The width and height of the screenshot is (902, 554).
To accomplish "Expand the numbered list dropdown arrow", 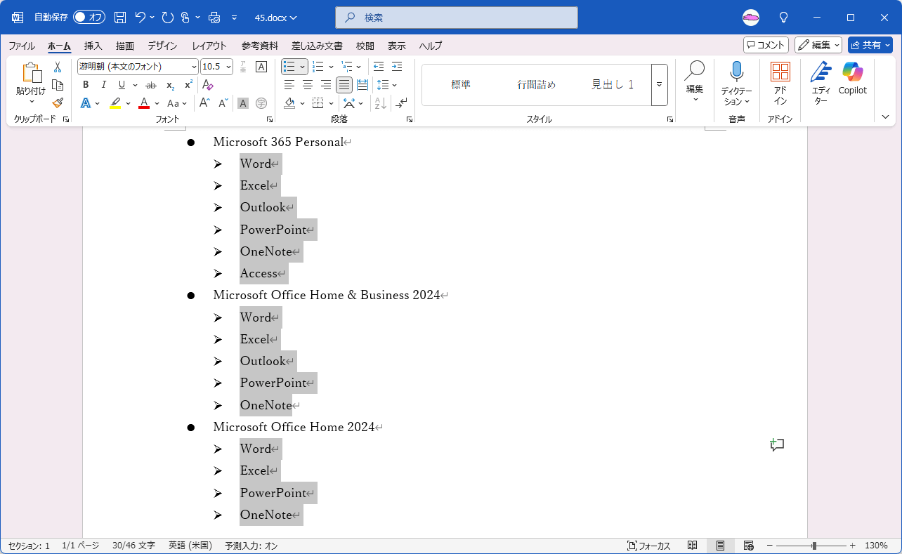I will point(331,67).
